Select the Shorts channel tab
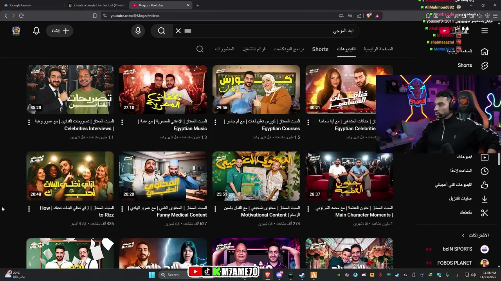Viewport: 501px width, 281px height. click(320, 49)
